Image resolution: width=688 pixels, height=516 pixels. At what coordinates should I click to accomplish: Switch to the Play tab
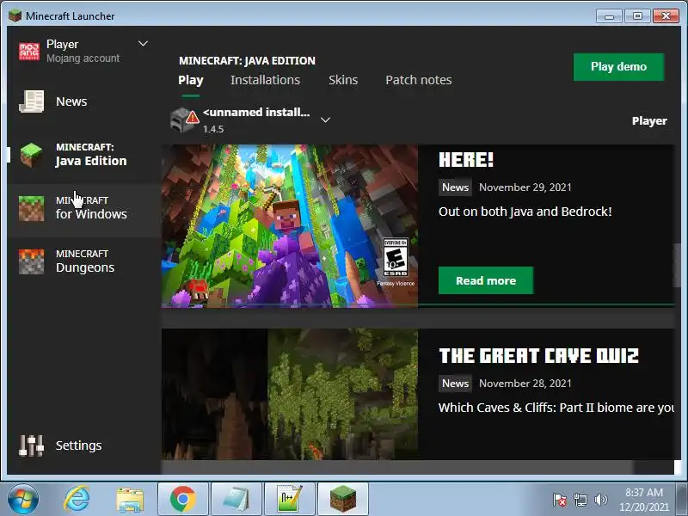pyautogui.click(x=190, y=80)
